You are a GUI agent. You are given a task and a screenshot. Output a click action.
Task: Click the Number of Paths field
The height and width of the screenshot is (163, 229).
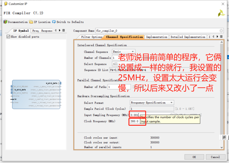(119, 87)
